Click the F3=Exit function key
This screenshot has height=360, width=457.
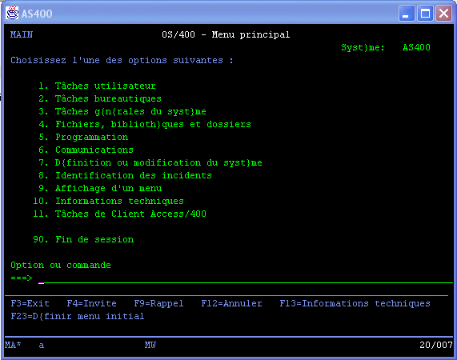[30, 303]
